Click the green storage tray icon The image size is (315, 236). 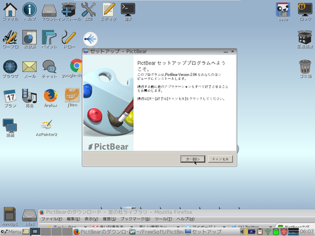point(276,231)
